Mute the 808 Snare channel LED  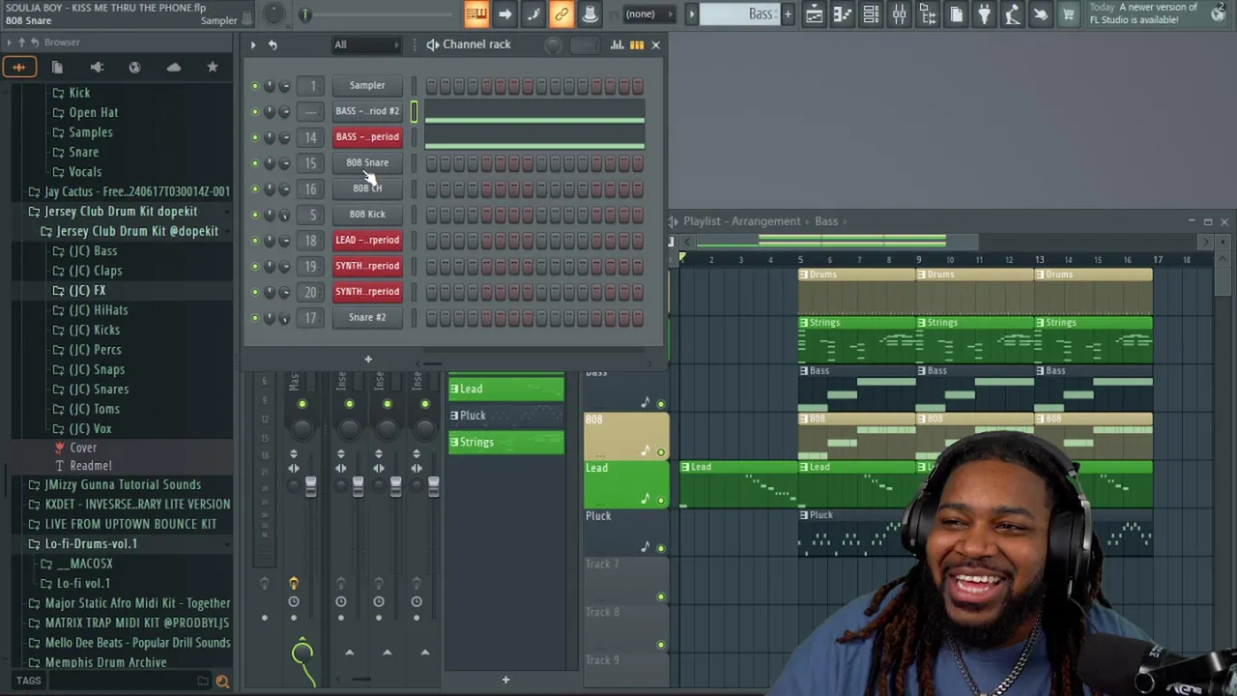pos(255,163)
